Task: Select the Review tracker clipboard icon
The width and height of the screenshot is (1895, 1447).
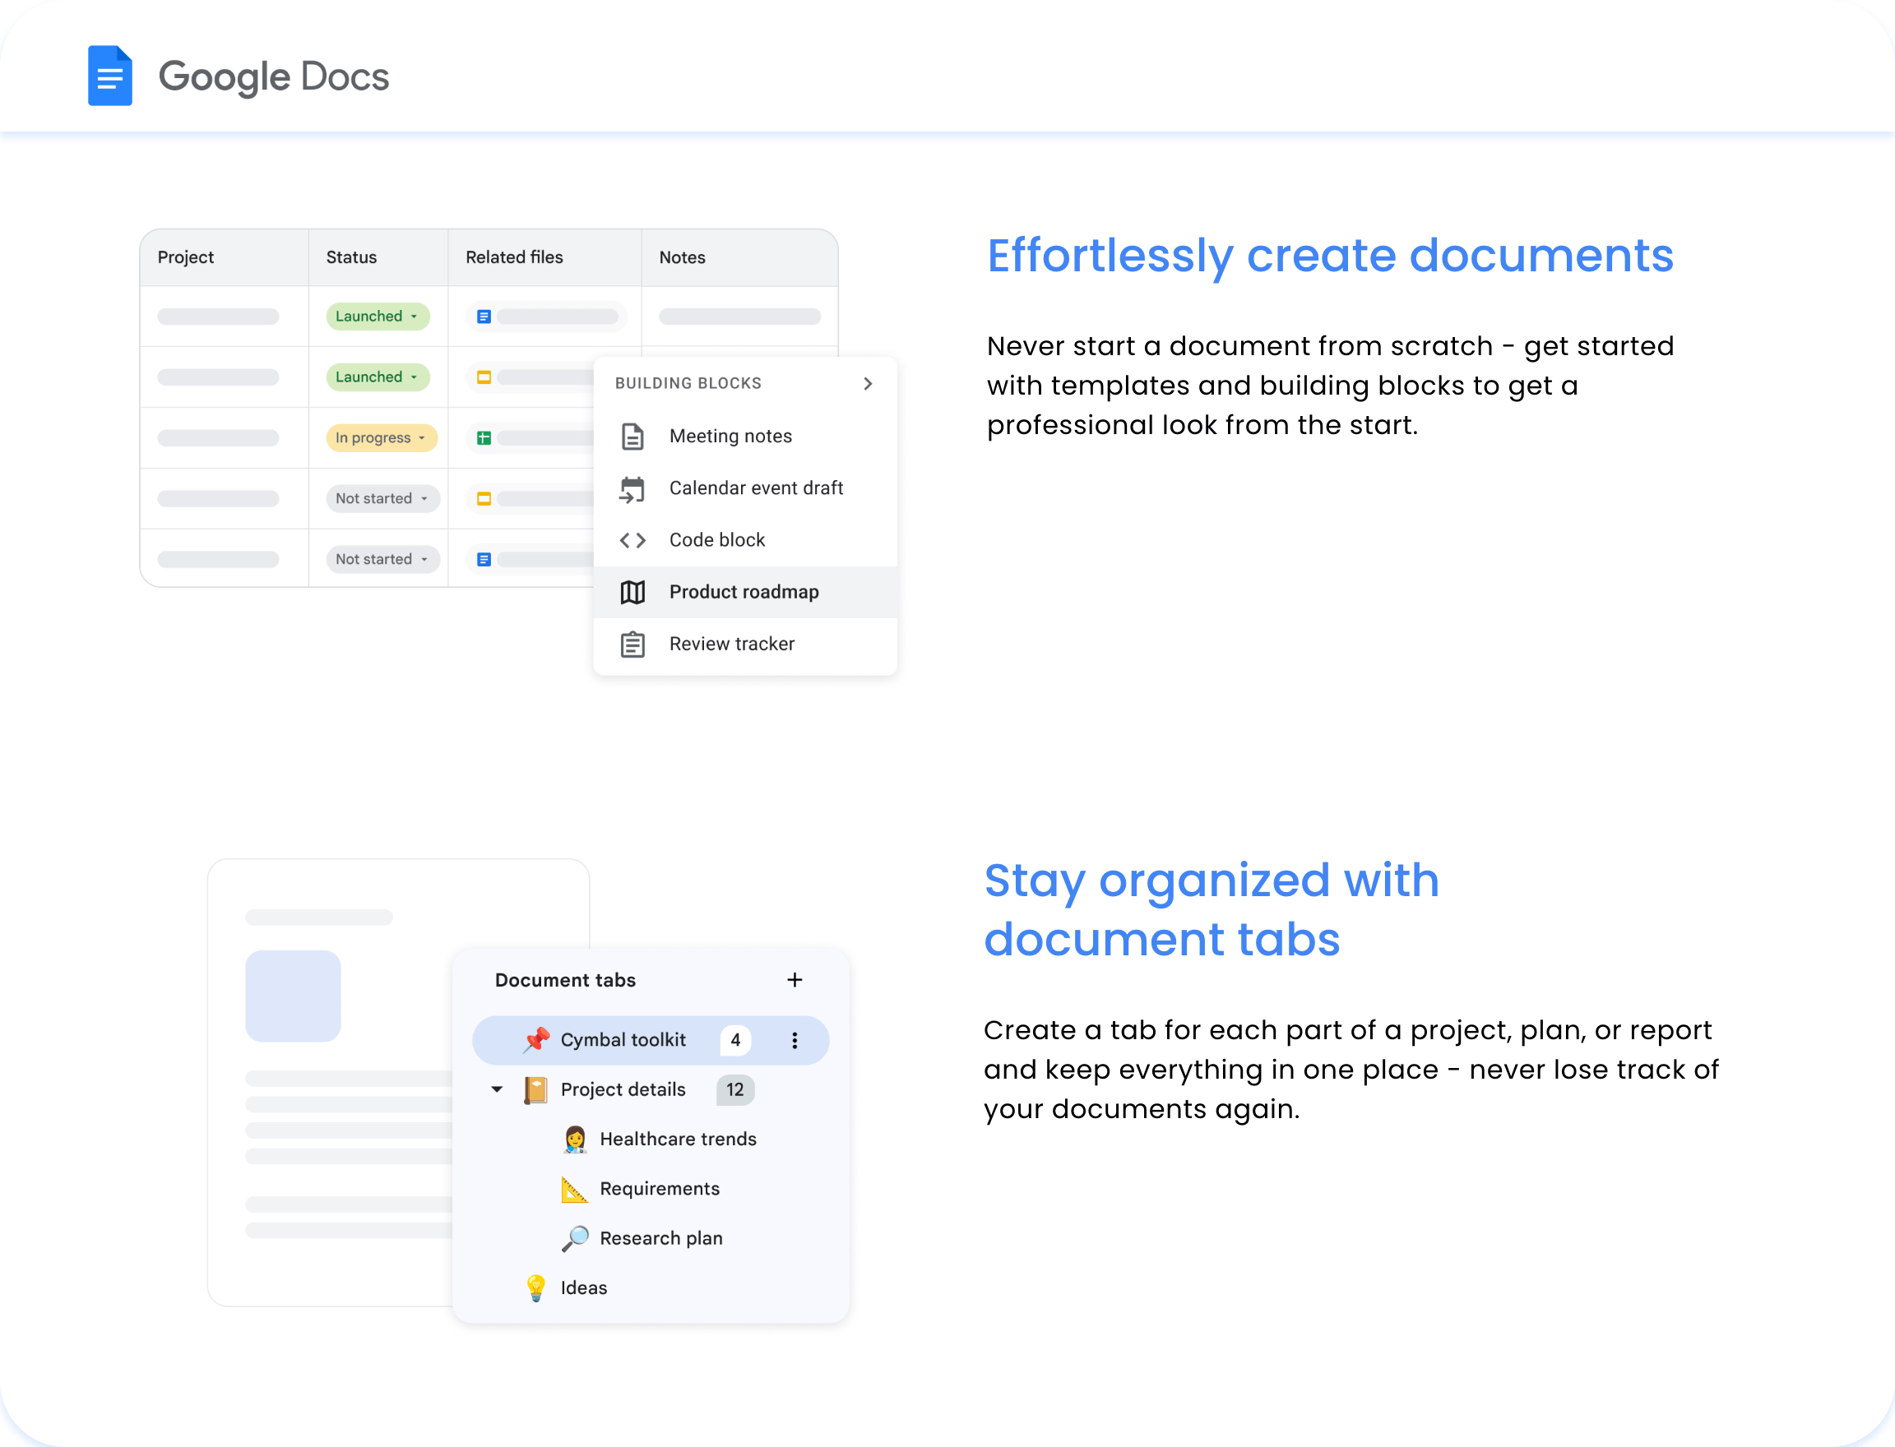Action: tap(633, 644)
